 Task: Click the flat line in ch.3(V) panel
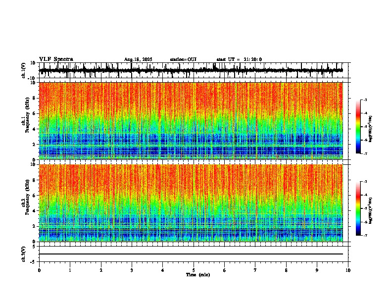(x=191, y=254)
